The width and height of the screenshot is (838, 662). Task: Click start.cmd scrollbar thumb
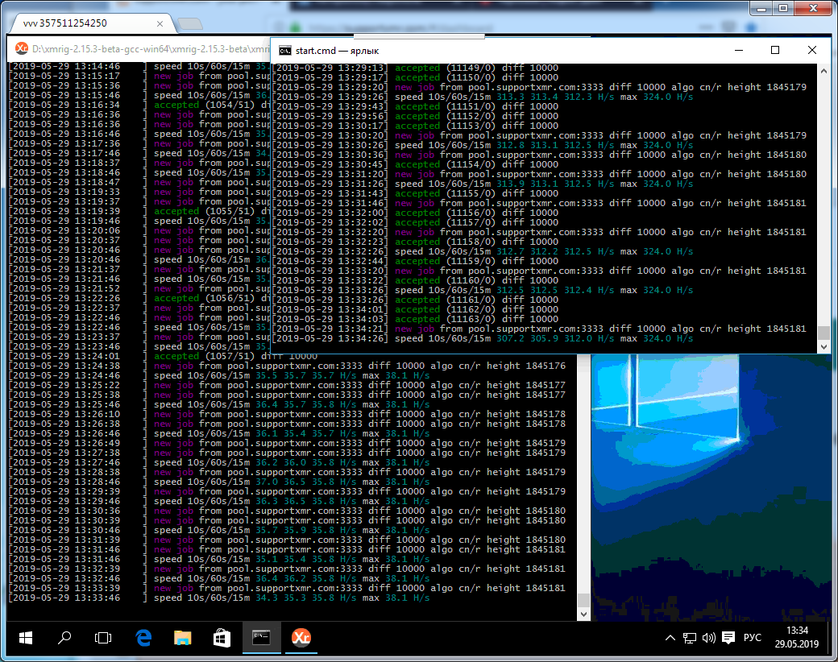[x=823, y=333]
